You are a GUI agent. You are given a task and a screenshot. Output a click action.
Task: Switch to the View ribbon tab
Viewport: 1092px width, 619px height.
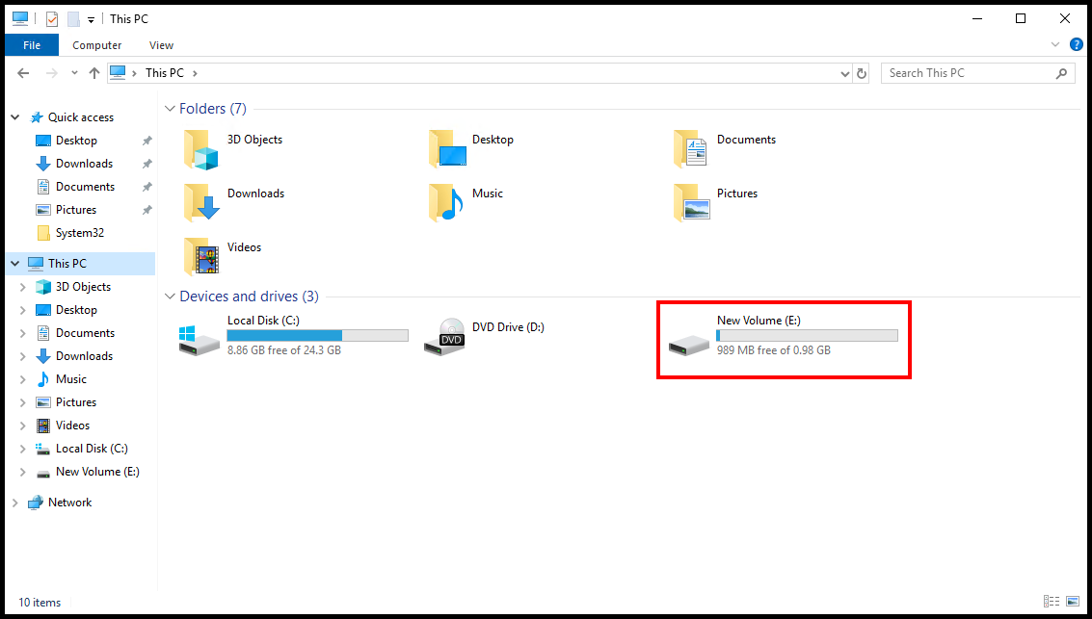(x=161, y=44)
